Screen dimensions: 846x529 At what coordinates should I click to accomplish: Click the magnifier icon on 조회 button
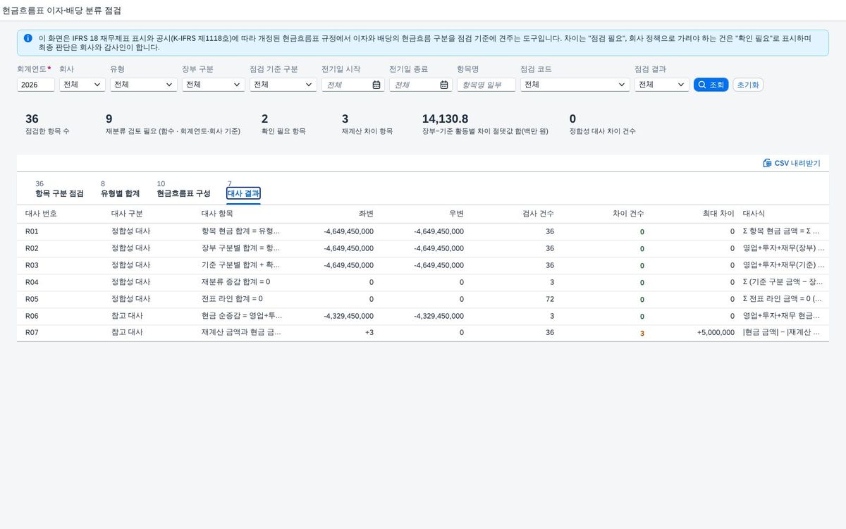tap(701, 85)
